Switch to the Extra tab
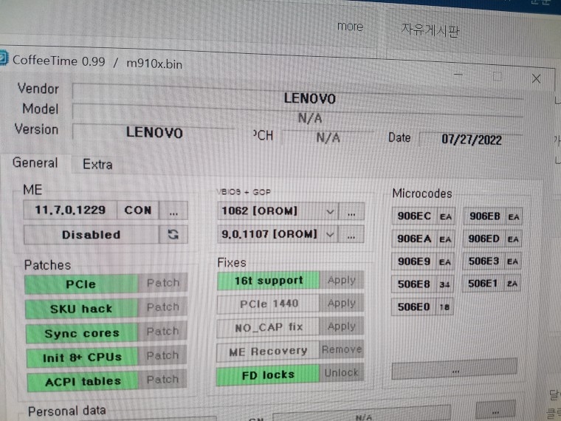This screenshot has height=421, width=561. (x=97, y=165)
